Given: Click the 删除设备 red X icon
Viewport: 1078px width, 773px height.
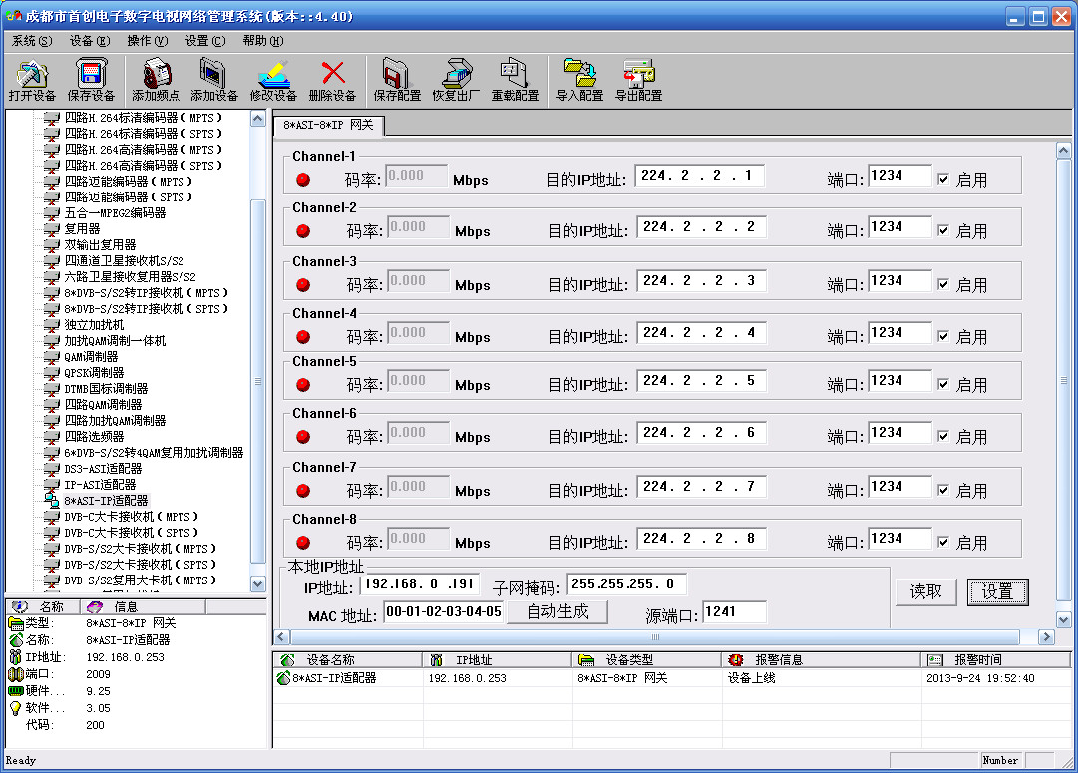Looking at the screenshot, I should (x=333, y=73).
